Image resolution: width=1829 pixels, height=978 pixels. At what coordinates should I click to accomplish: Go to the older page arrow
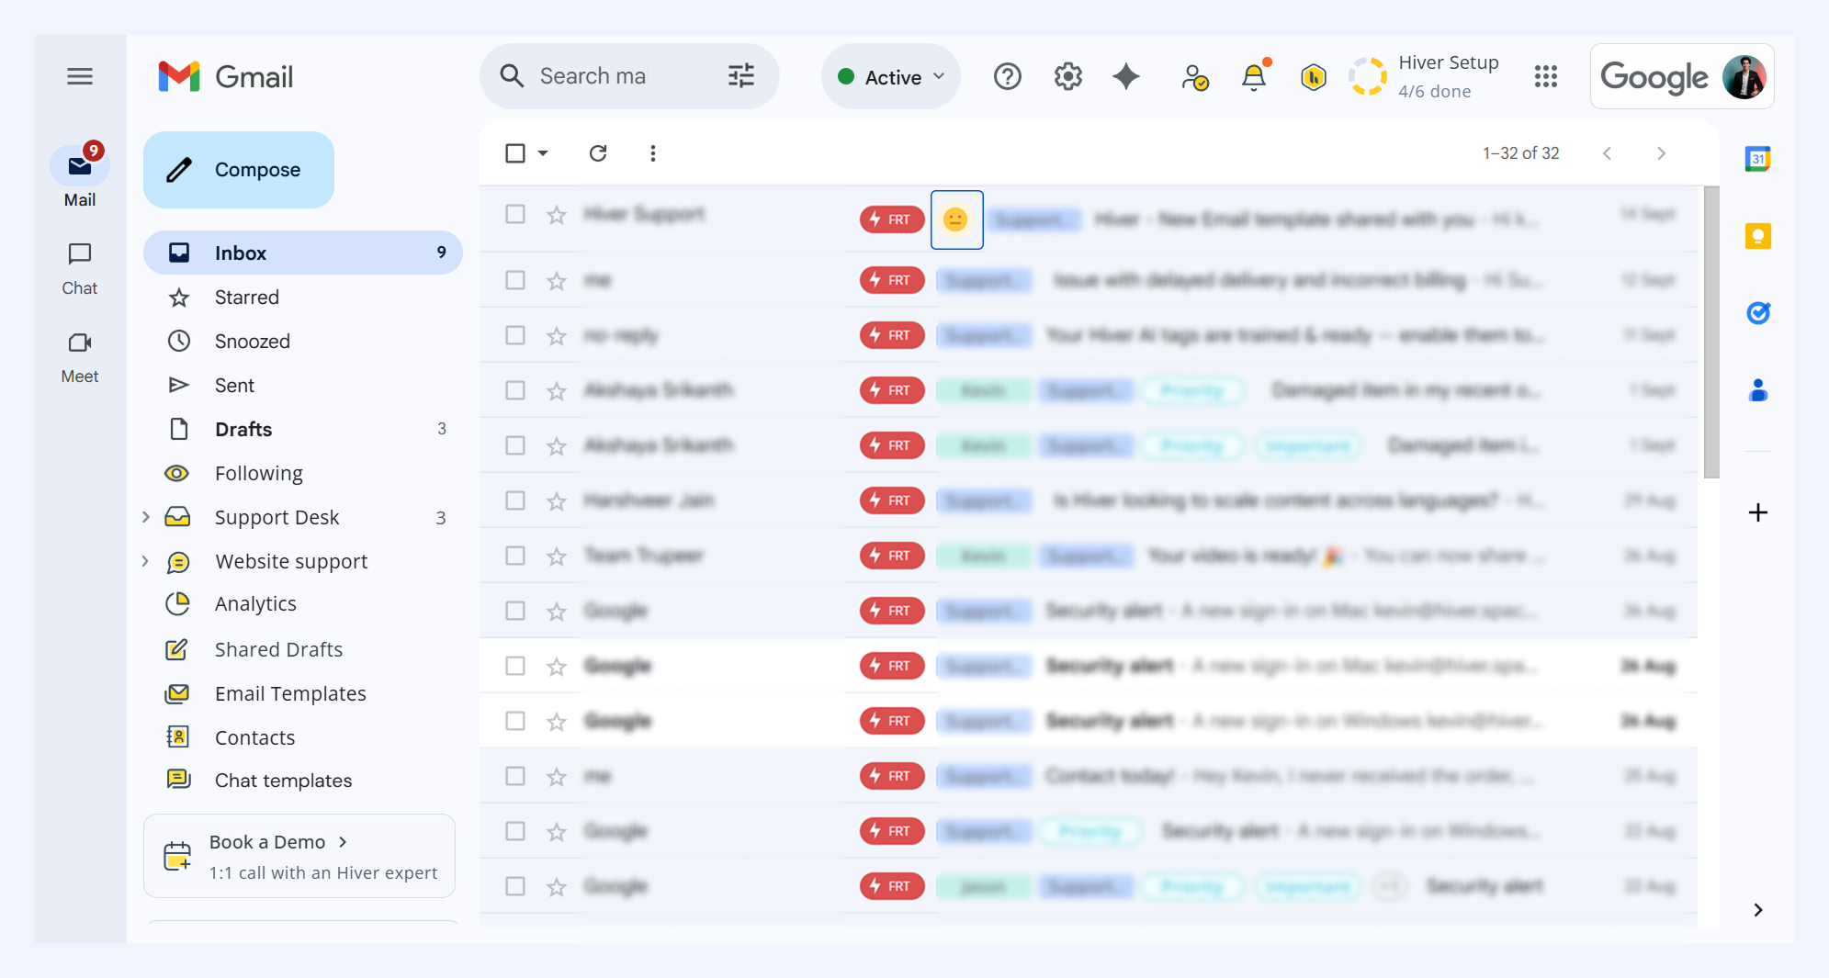pyautogui.click(x=1661, y=153)
